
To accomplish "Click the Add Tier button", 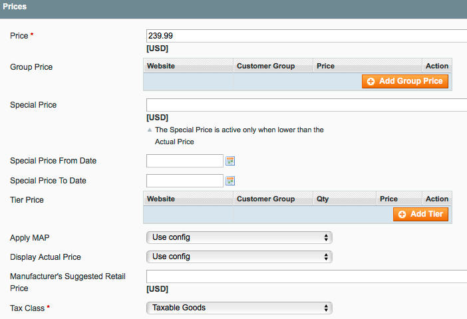I will pyautogui.click(x=420, y=214).
